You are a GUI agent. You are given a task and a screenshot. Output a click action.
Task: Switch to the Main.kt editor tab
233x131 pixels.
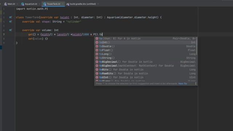coord(10,4)
